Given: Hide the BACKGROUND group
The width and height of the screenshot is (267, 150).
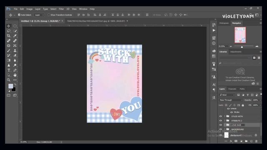Looking at the screenshot, I should pyautogui.click(x=221, y=129).
